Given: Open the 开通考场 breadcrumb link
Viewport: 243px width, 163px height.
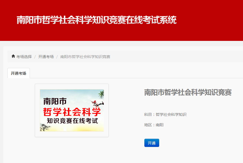Looking at the screenshot, I should pos(46,57).
